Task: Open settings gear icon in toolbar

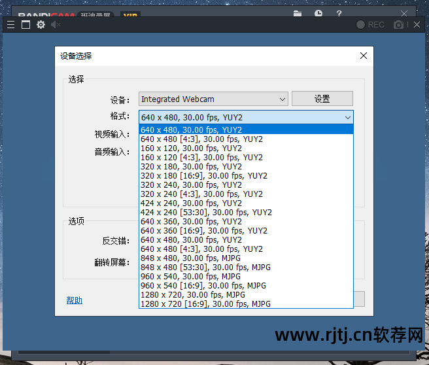Action: pyautogui.click(x=41, y=25)
